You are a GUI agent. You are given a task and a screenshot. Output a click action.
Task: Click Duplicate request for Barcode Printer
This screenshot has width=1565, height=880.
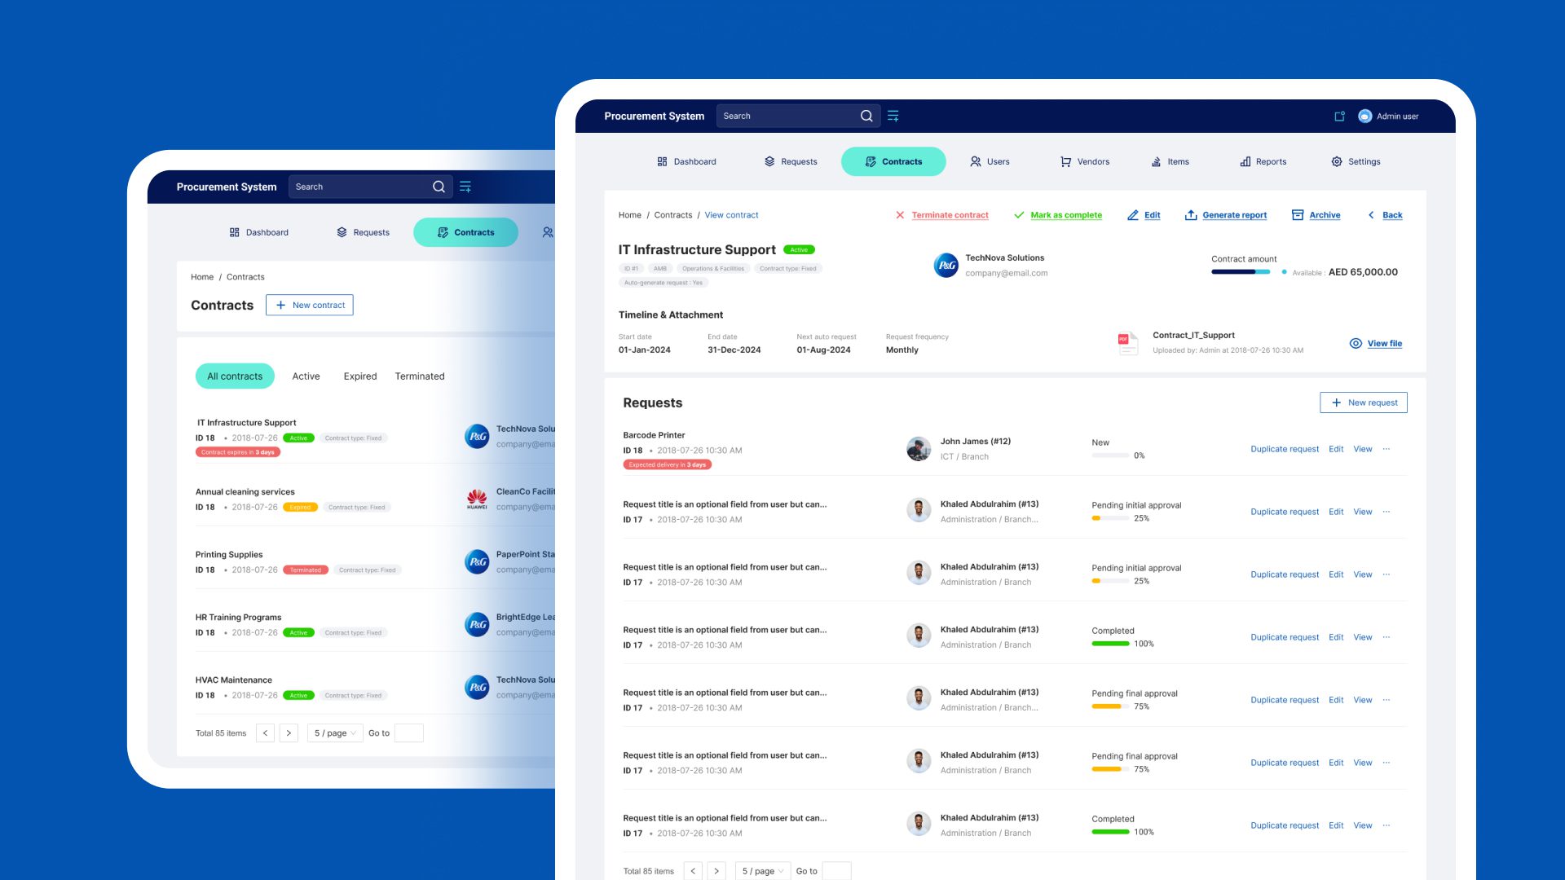click(x=1285, y=449)
